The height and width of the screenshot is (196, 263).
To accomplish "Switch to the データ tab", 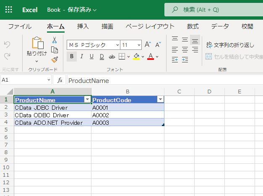I will (220, 26).
